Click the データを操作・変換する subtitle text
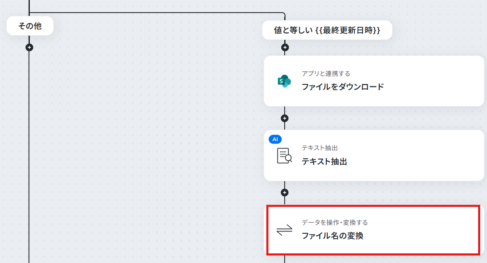The image size is (487, 263). [335, 222]
